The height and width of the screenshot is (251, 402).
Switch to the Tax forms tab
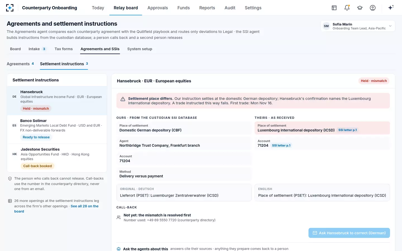64,49
